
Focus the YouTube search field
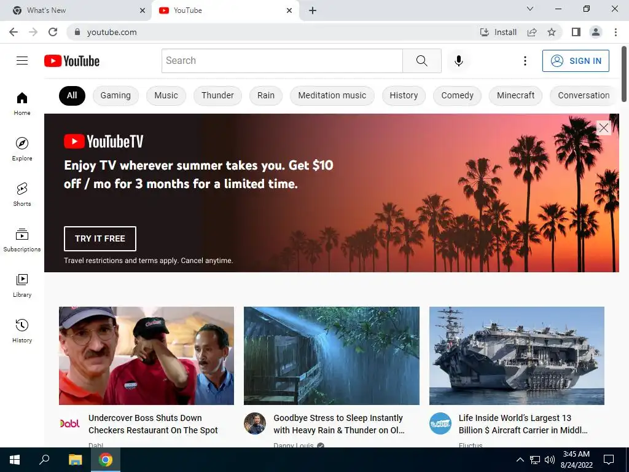point(282,61)
